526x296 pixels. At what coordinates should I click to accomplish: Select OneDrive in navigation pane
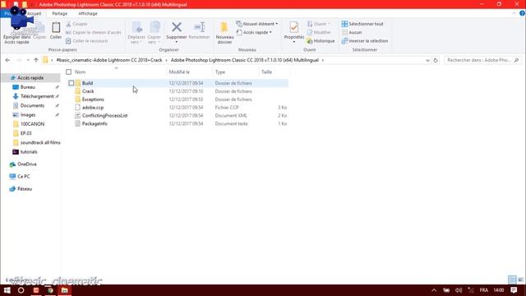27,164
